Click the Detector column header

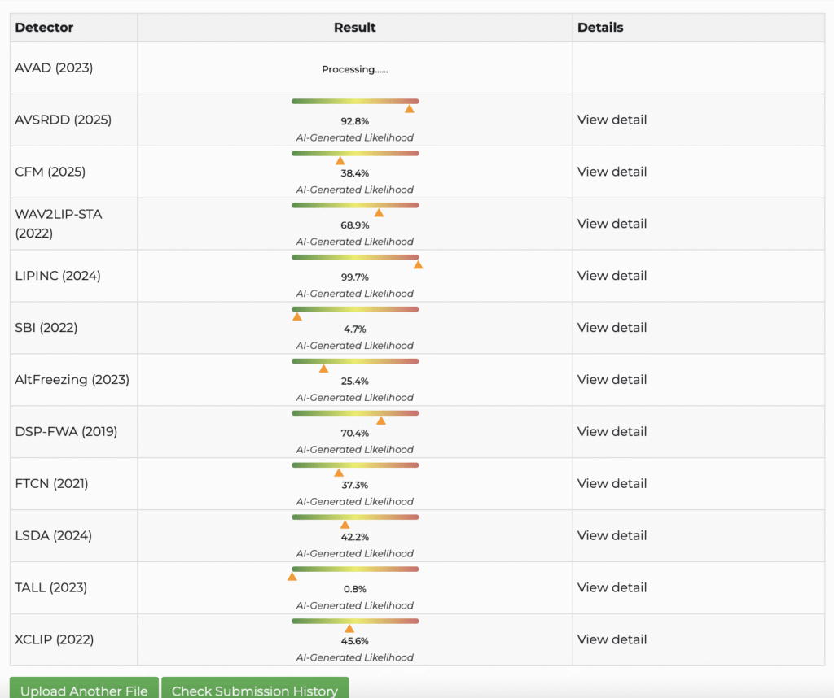[44, 28]
